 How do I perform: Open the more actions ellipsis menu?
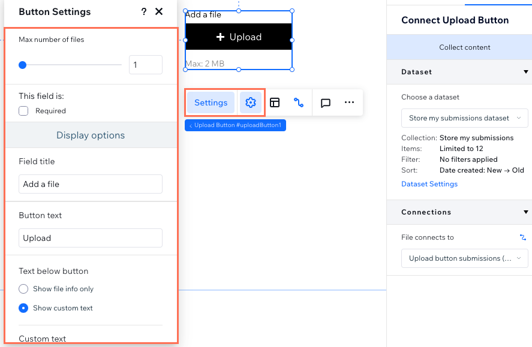point(349,102)
